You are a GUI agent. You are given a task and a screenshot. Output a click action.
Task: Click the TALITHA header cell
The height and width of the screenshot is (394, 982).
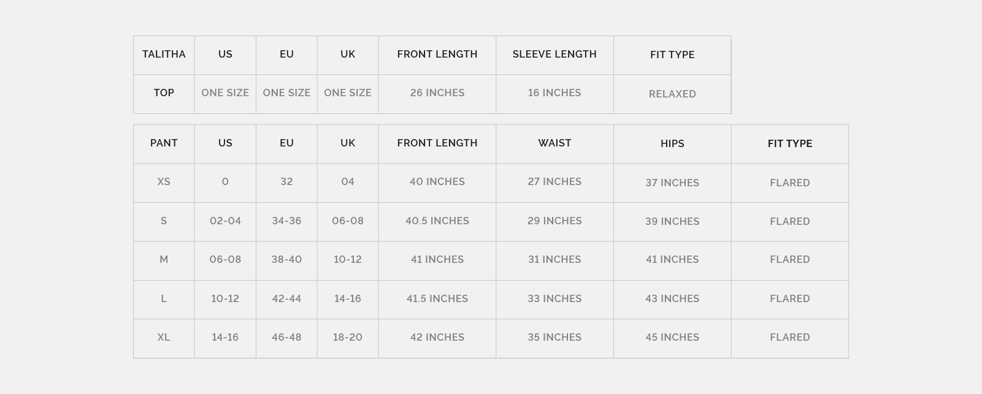[164, 55]
